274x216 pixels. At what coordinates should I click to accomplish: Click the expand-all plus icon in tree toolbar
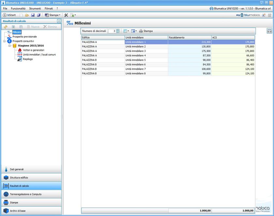point(13,27)
